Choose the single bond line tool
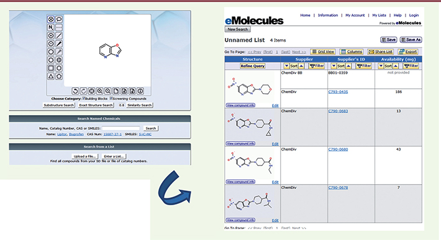The width and height of the screenshot is (441, 240). click(x=59, y=35)
